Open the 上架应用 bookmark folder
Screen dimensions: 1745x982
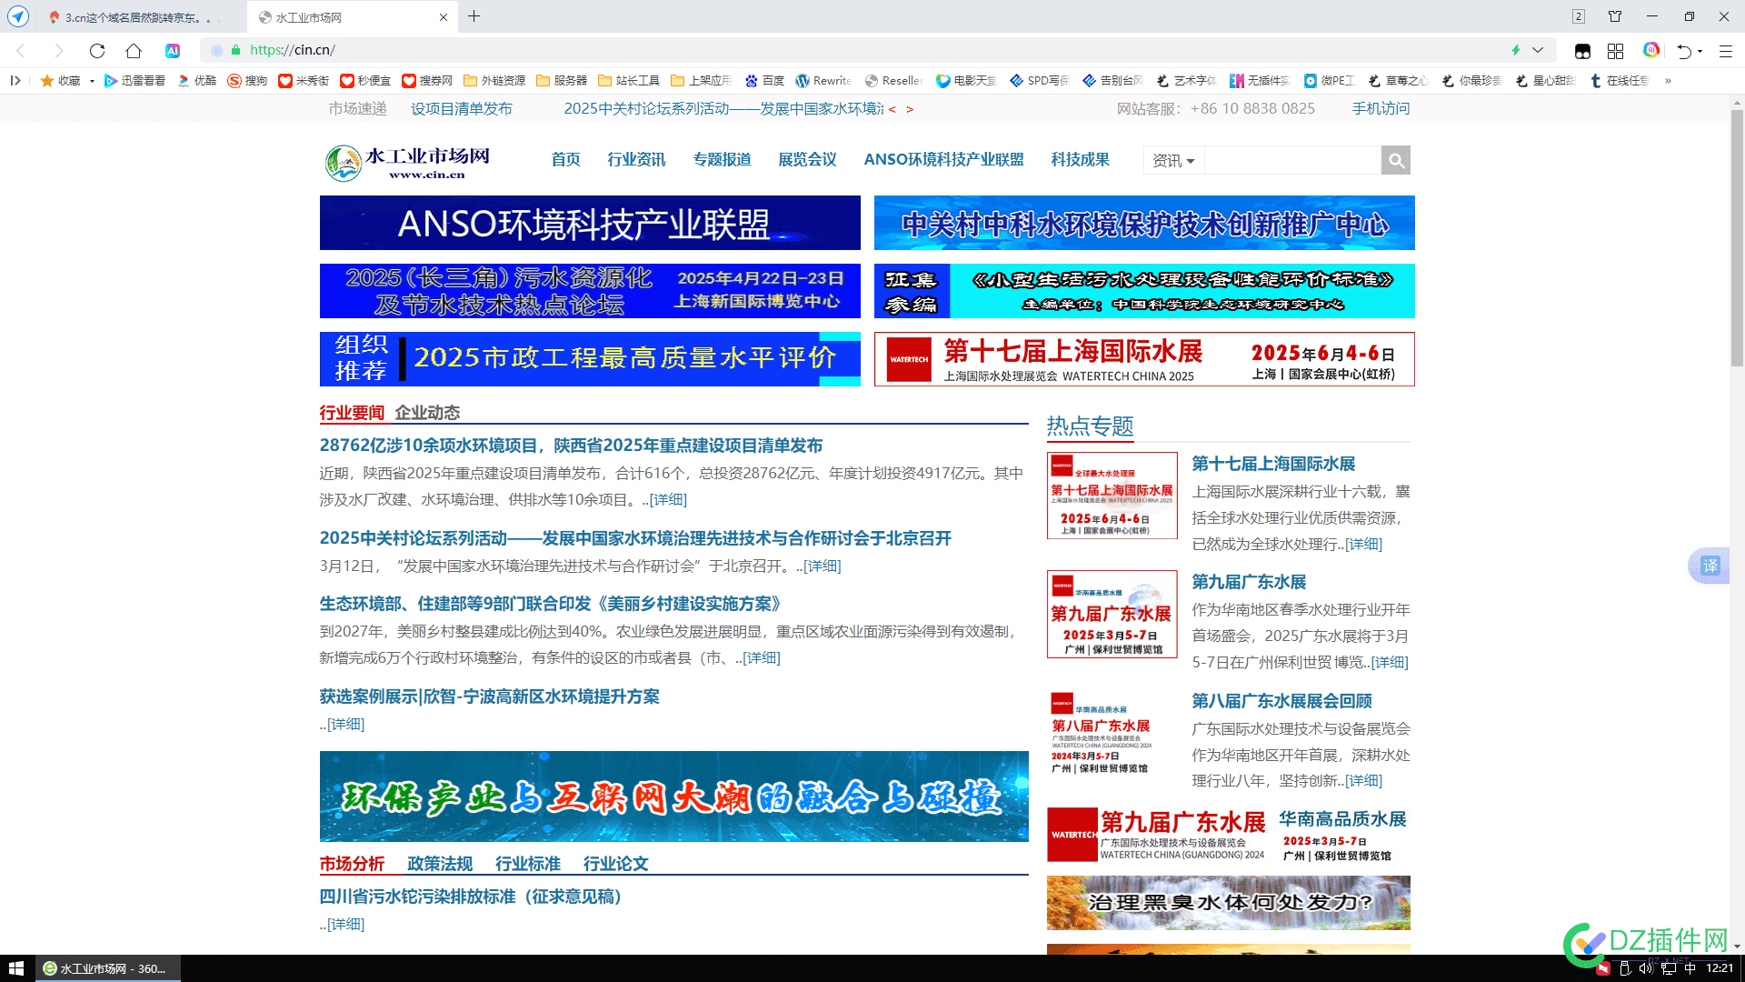701,80
